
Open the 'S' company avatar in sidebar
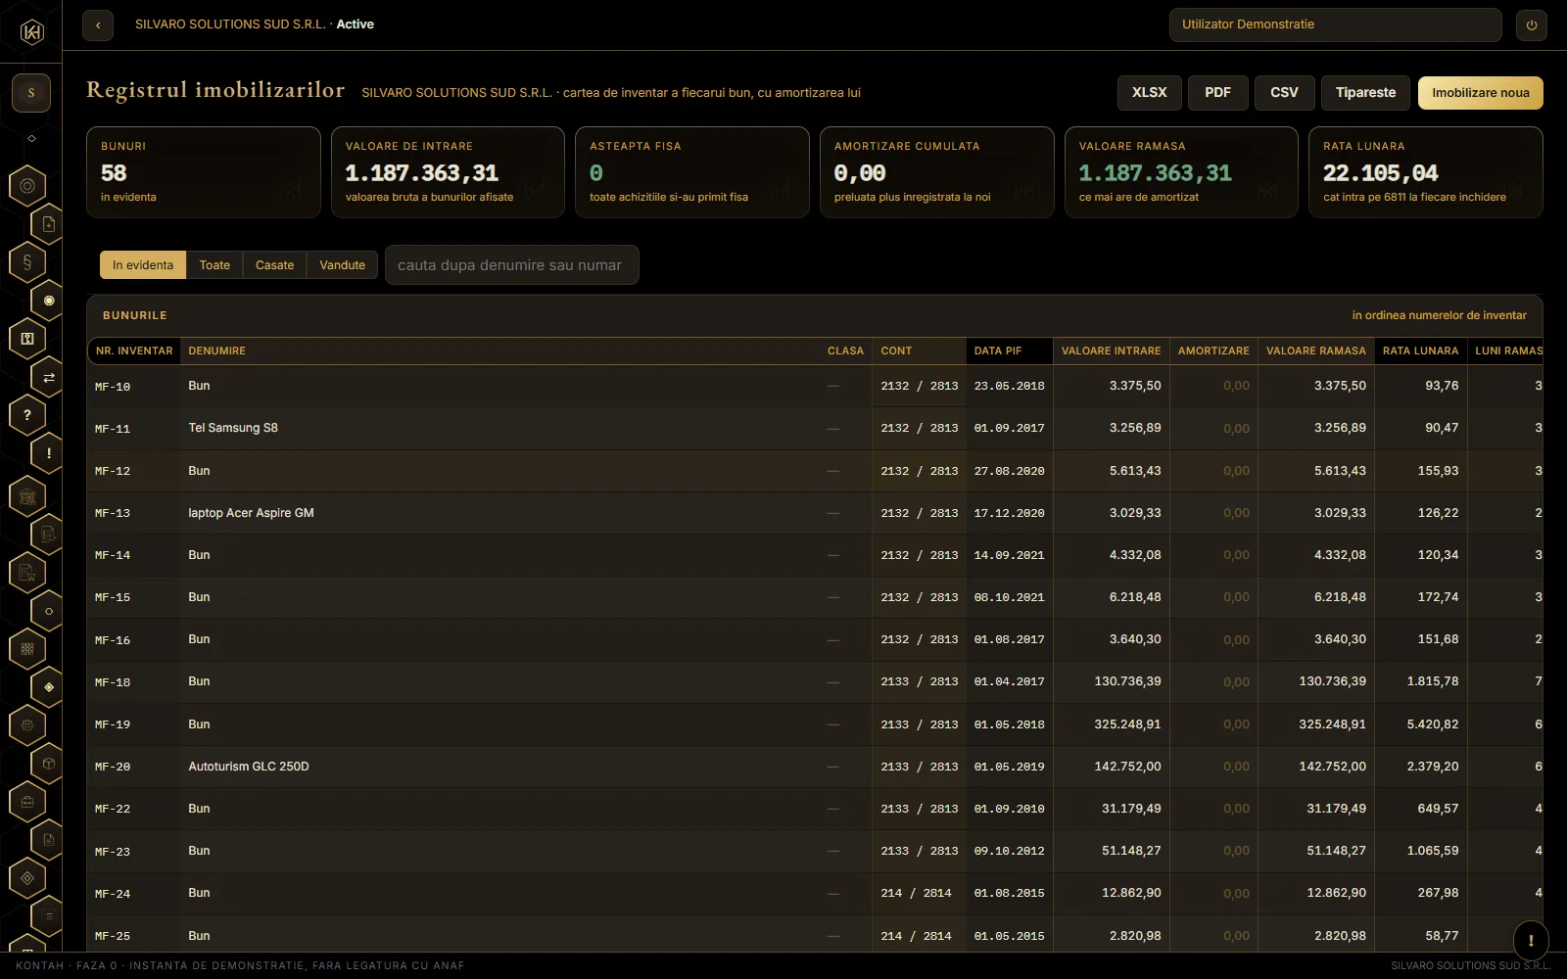31,93
